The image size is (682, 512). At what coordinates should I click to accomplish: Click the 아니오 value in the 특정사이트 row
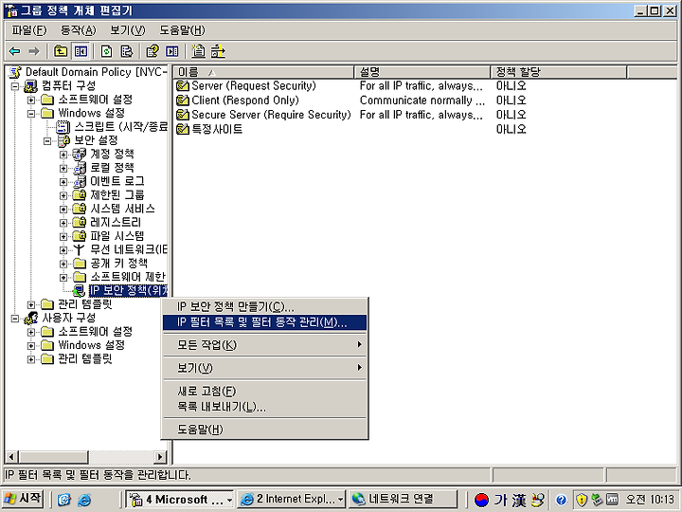click(511, 129)
